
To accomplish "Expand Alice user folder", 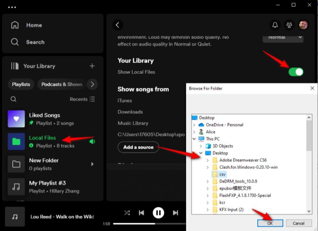I will [194, 132].
